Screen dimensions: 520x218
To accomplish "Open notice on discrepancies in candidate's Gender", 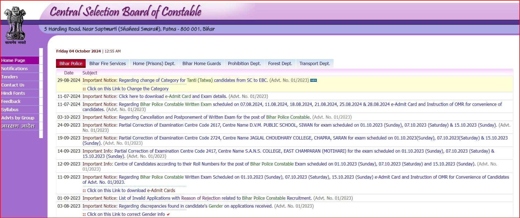I will tap(196, 206).
